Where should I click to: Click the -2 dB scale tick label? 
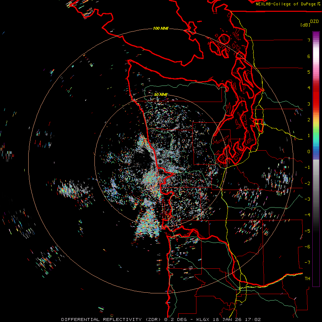[307, 183]
